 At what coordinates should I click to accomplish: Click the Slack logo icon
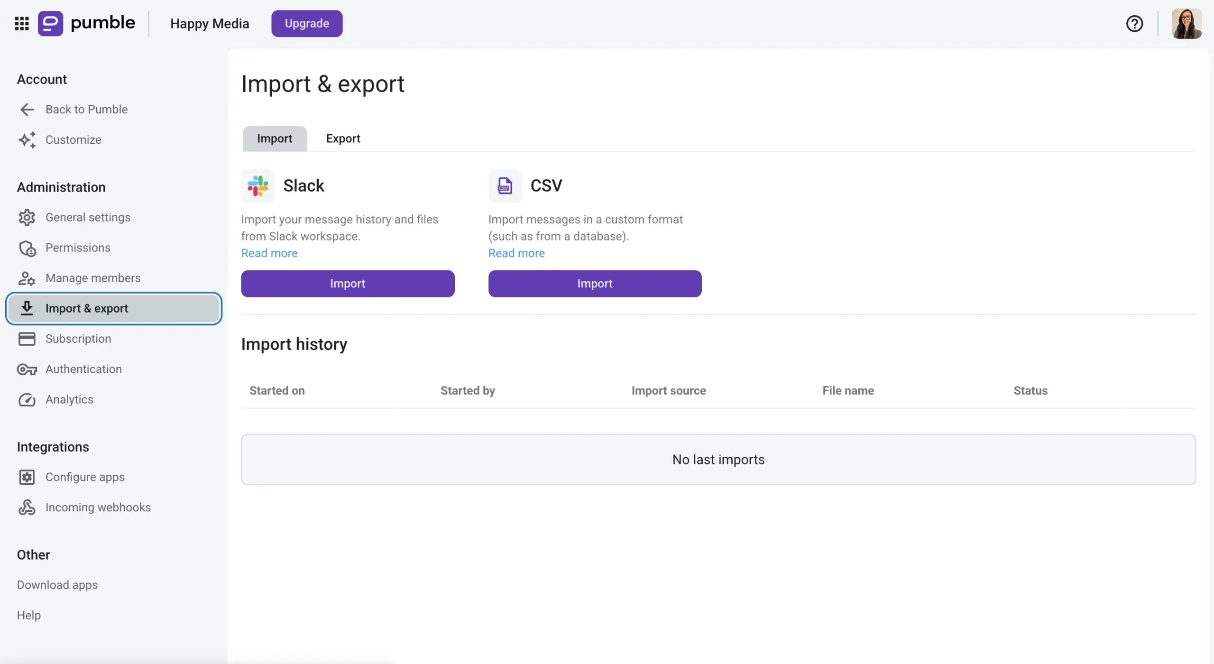(x=258, y=186)
